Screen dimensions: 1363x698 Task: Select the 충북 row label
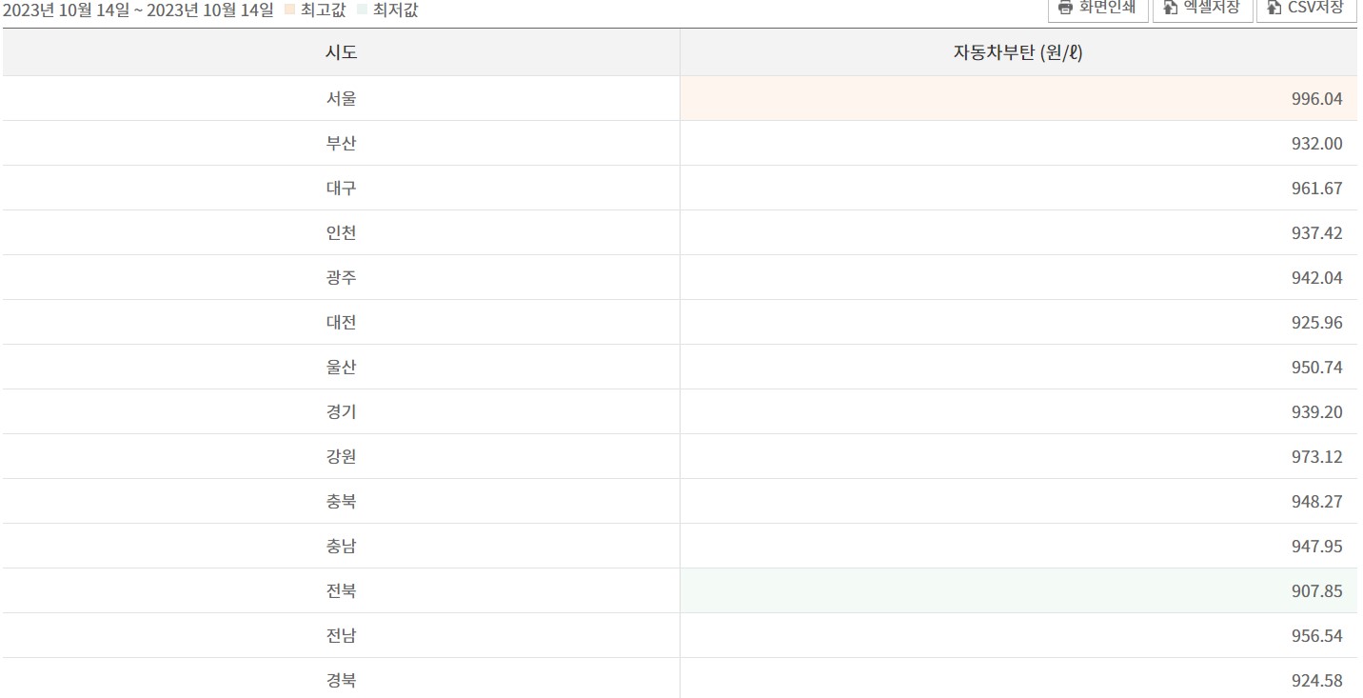[341, 501]
